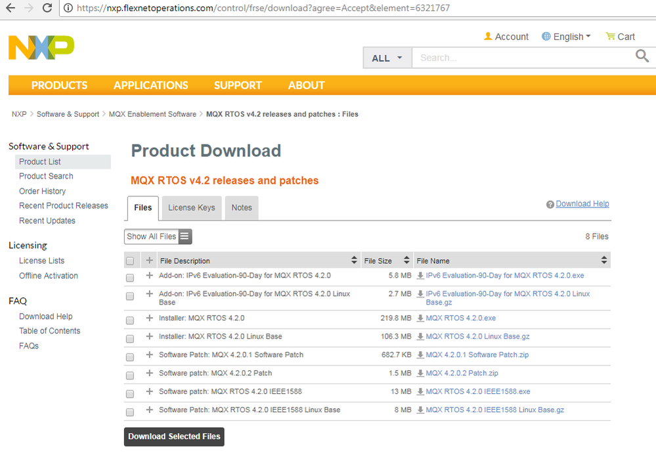Open Account via the person icon

click(x=488, y=36)
